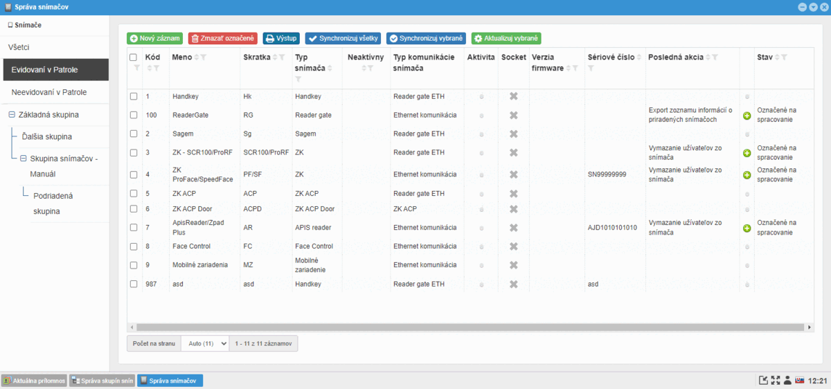Collapse the Skupina snímačov - Manuál tree node
Screen dimensions: 831x389
click(x=23, y=159)
